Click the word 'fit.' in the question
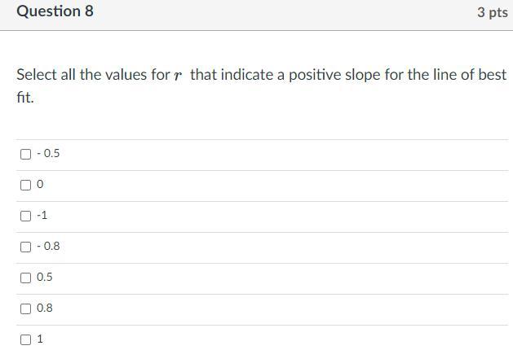 tap(24, 97)
